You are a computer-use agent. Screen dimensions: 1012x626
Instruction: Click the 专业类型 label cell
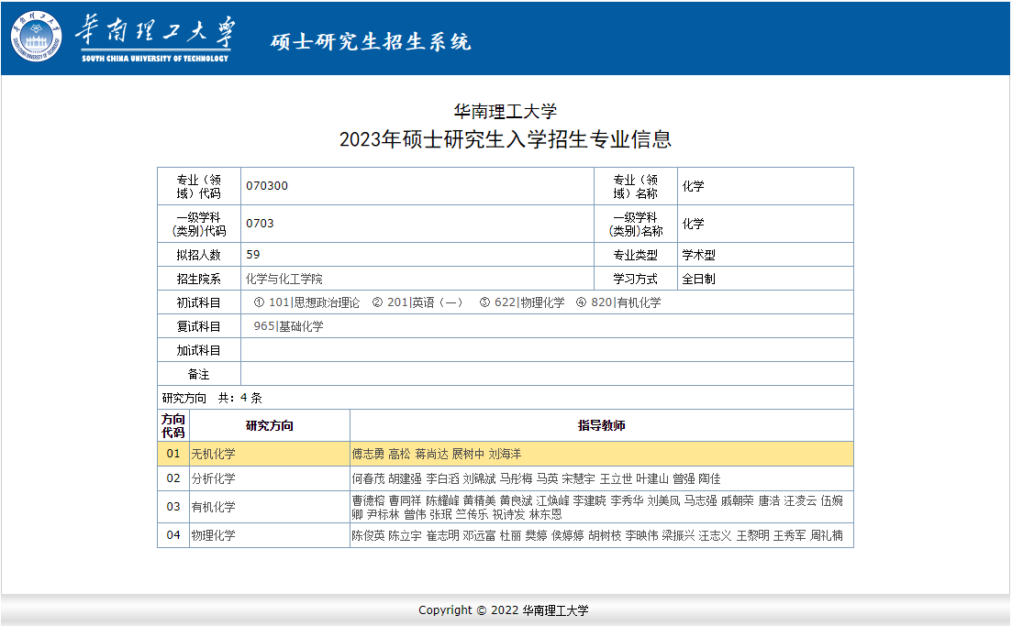(x=636, y=255)
